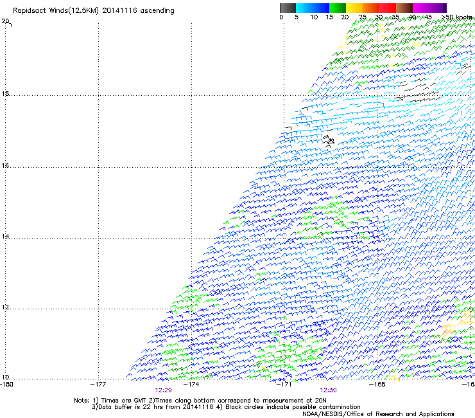Pick the red 30-35 knots legend color
This screenshot has height=418, width=475.
coord(388,8)
